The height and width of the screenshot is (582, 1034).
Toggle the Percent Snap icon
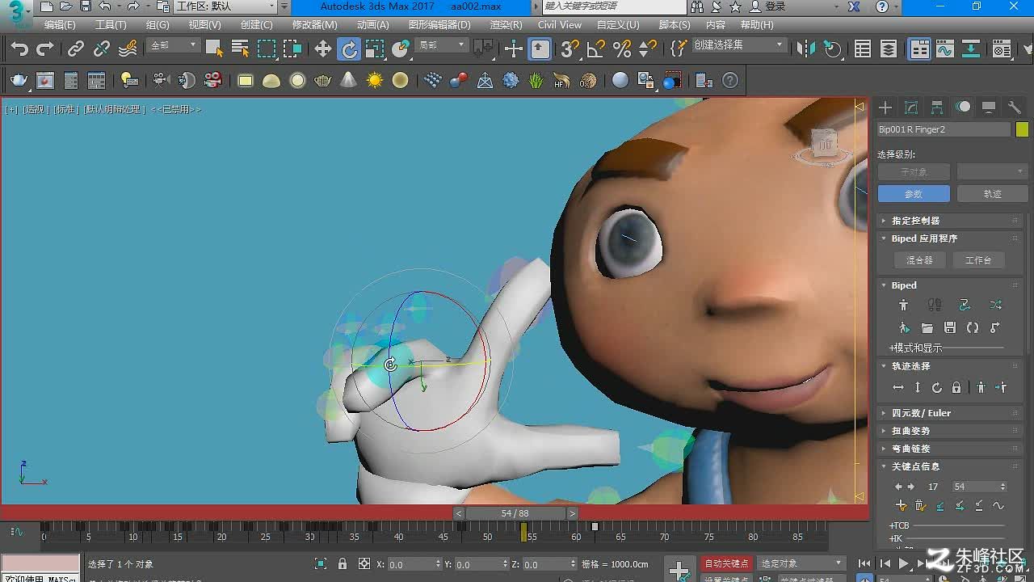622,49
